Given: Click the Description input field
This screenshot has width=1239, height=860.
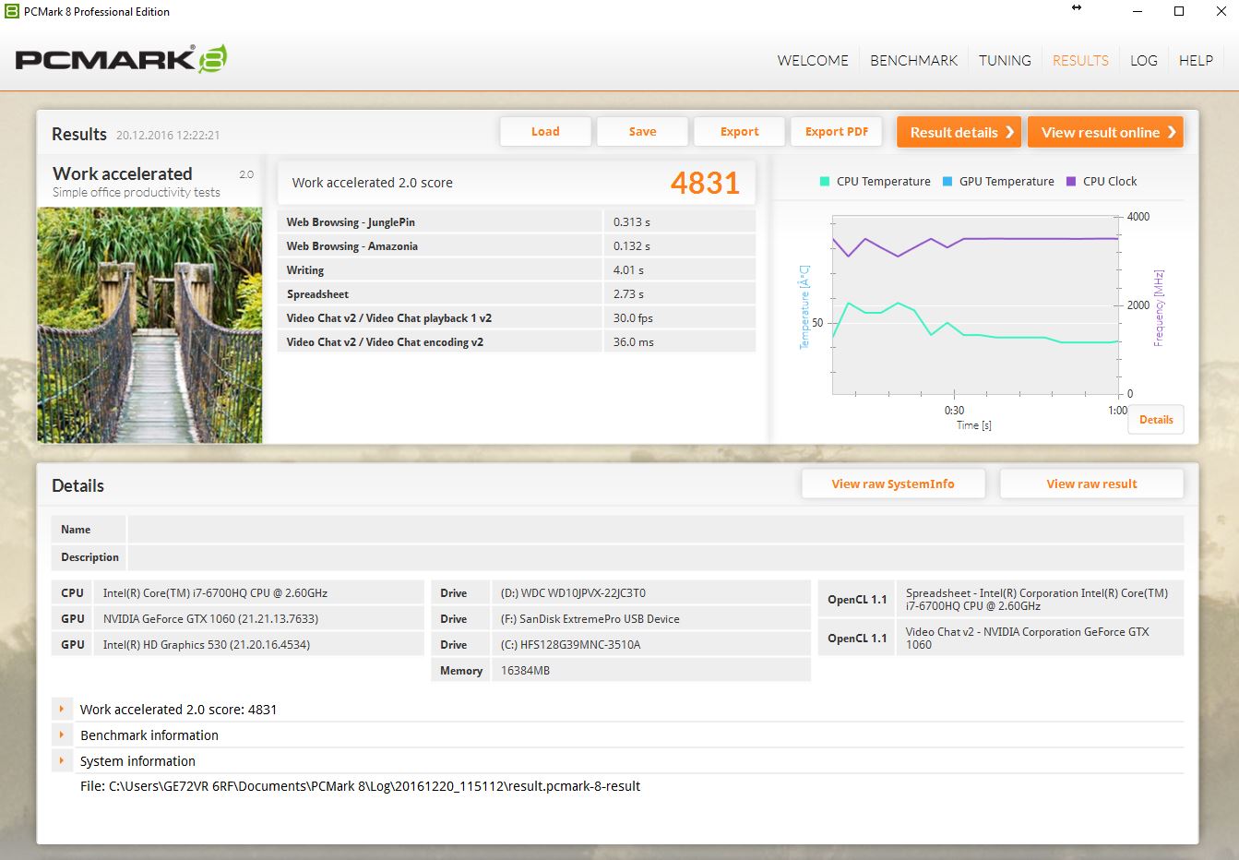Looking at the screenshot, I should (x=655, y=557).
